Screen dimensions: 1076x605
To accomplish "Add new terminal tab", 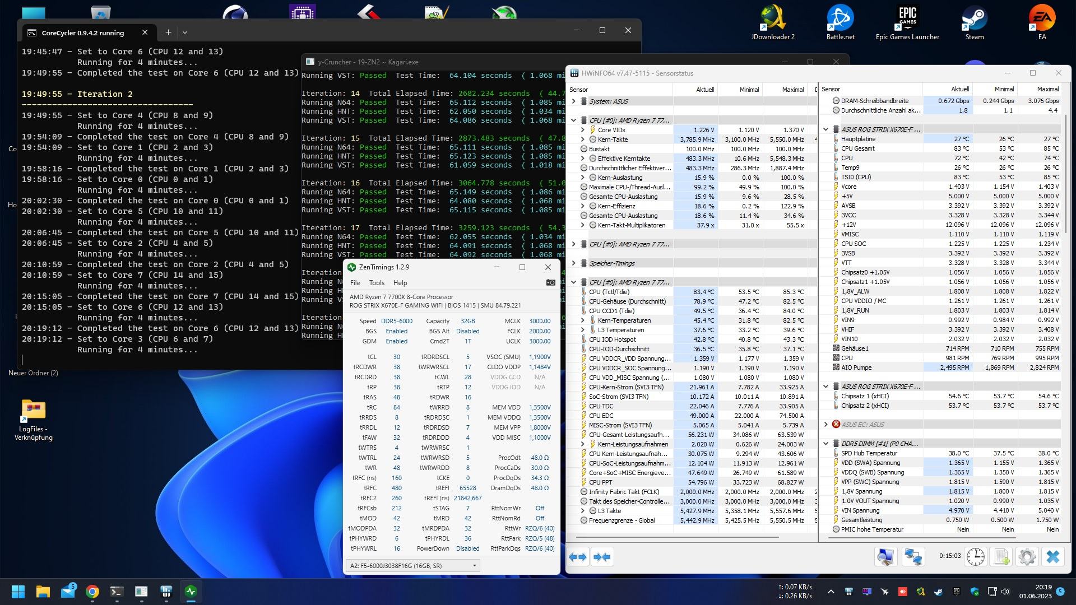I will click(168, 32).
